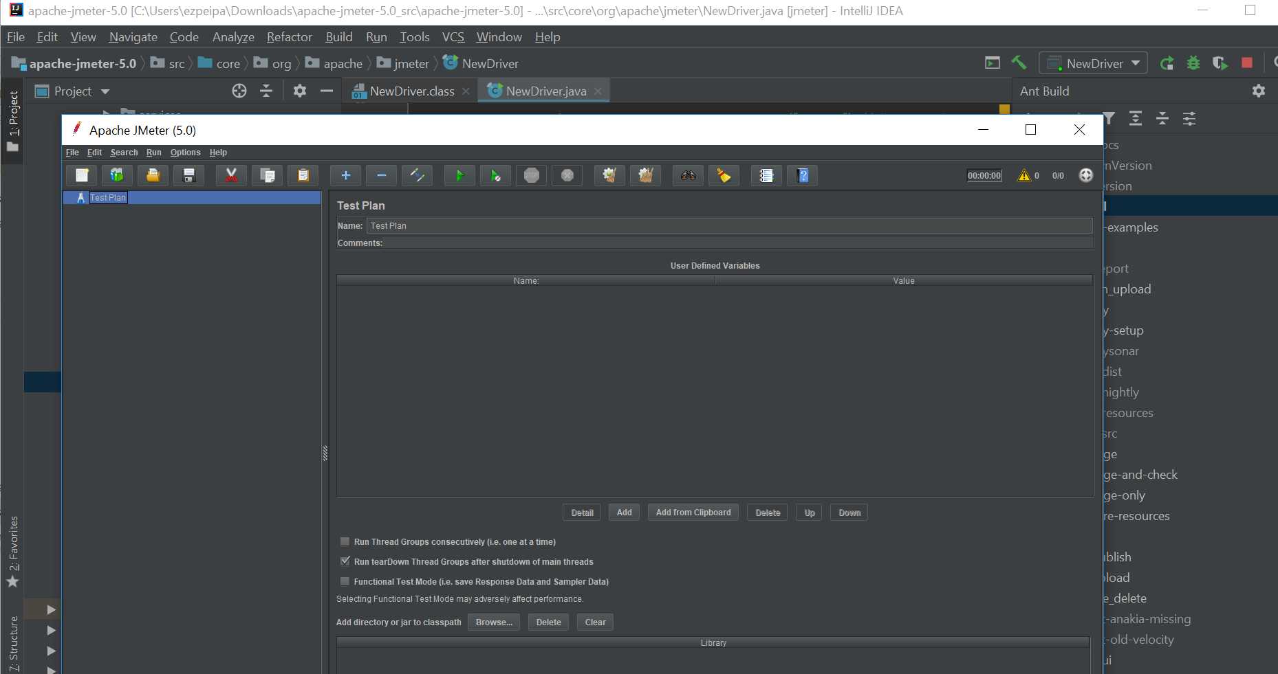Enable Functional Test Mode checkbox
1278x674 pixels.
(345, 581)
